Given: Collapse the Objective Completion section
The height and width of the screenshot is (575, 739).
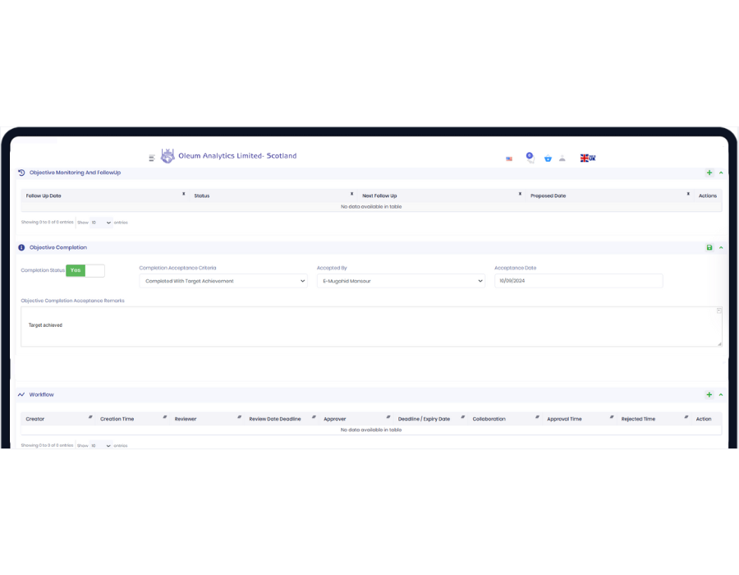Looking at the screenshot, I should tap(721, 247).
